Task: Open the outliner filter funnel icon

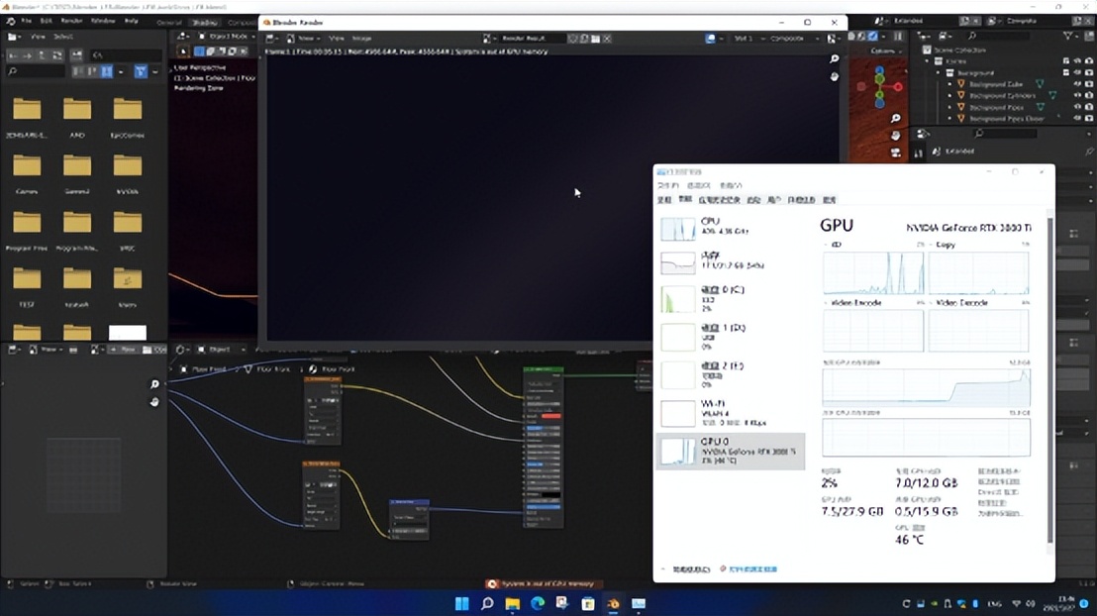Action: 1067,36
